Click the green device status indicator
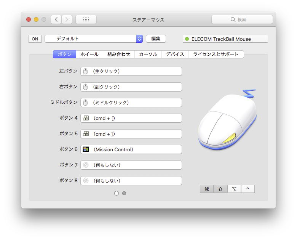 point(187,39)
